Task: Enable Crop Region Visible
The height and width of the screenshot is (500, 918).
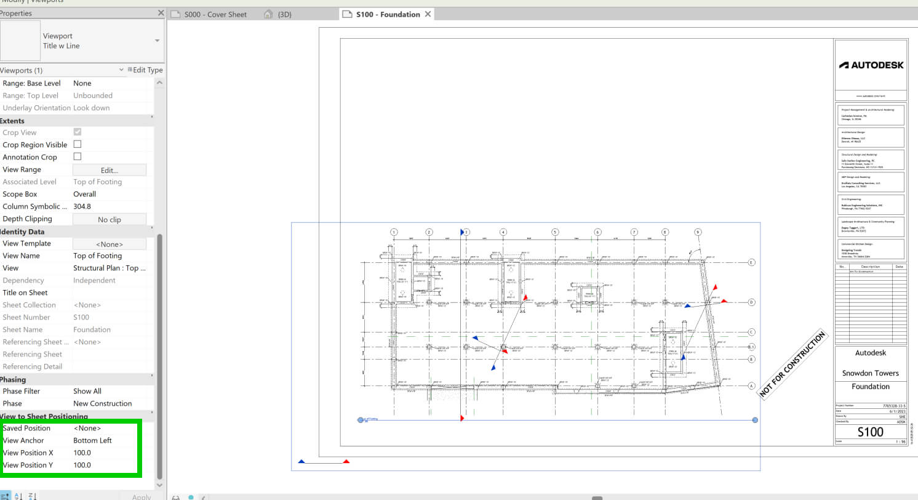Action: click(x=78, y=145)
